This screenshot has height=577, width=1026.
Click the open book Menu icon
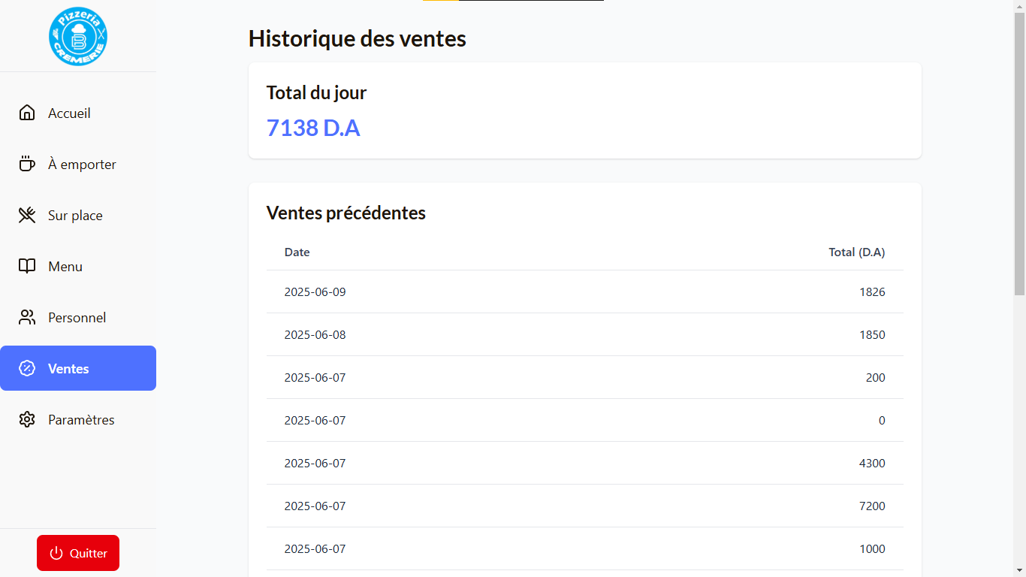[27, 266]
